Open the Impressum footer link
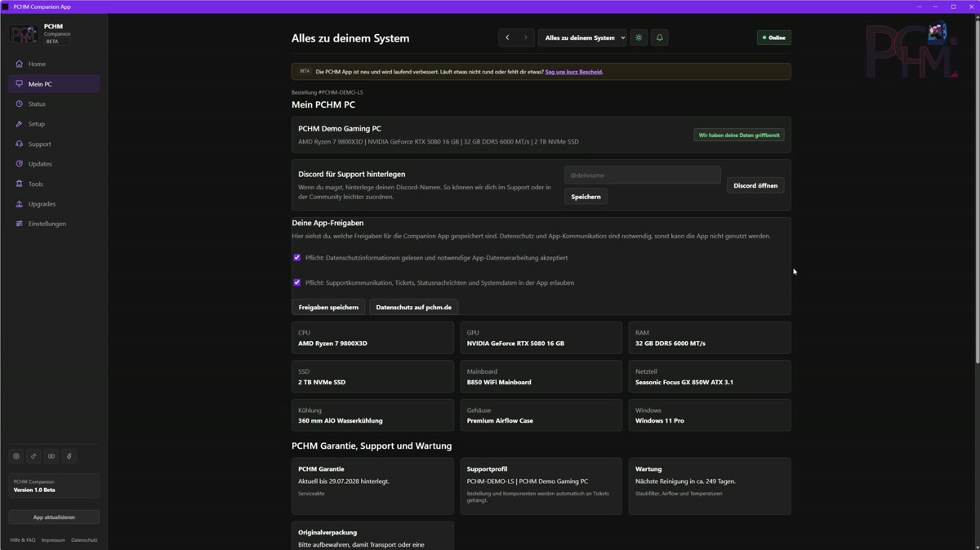 pos(53,540)
